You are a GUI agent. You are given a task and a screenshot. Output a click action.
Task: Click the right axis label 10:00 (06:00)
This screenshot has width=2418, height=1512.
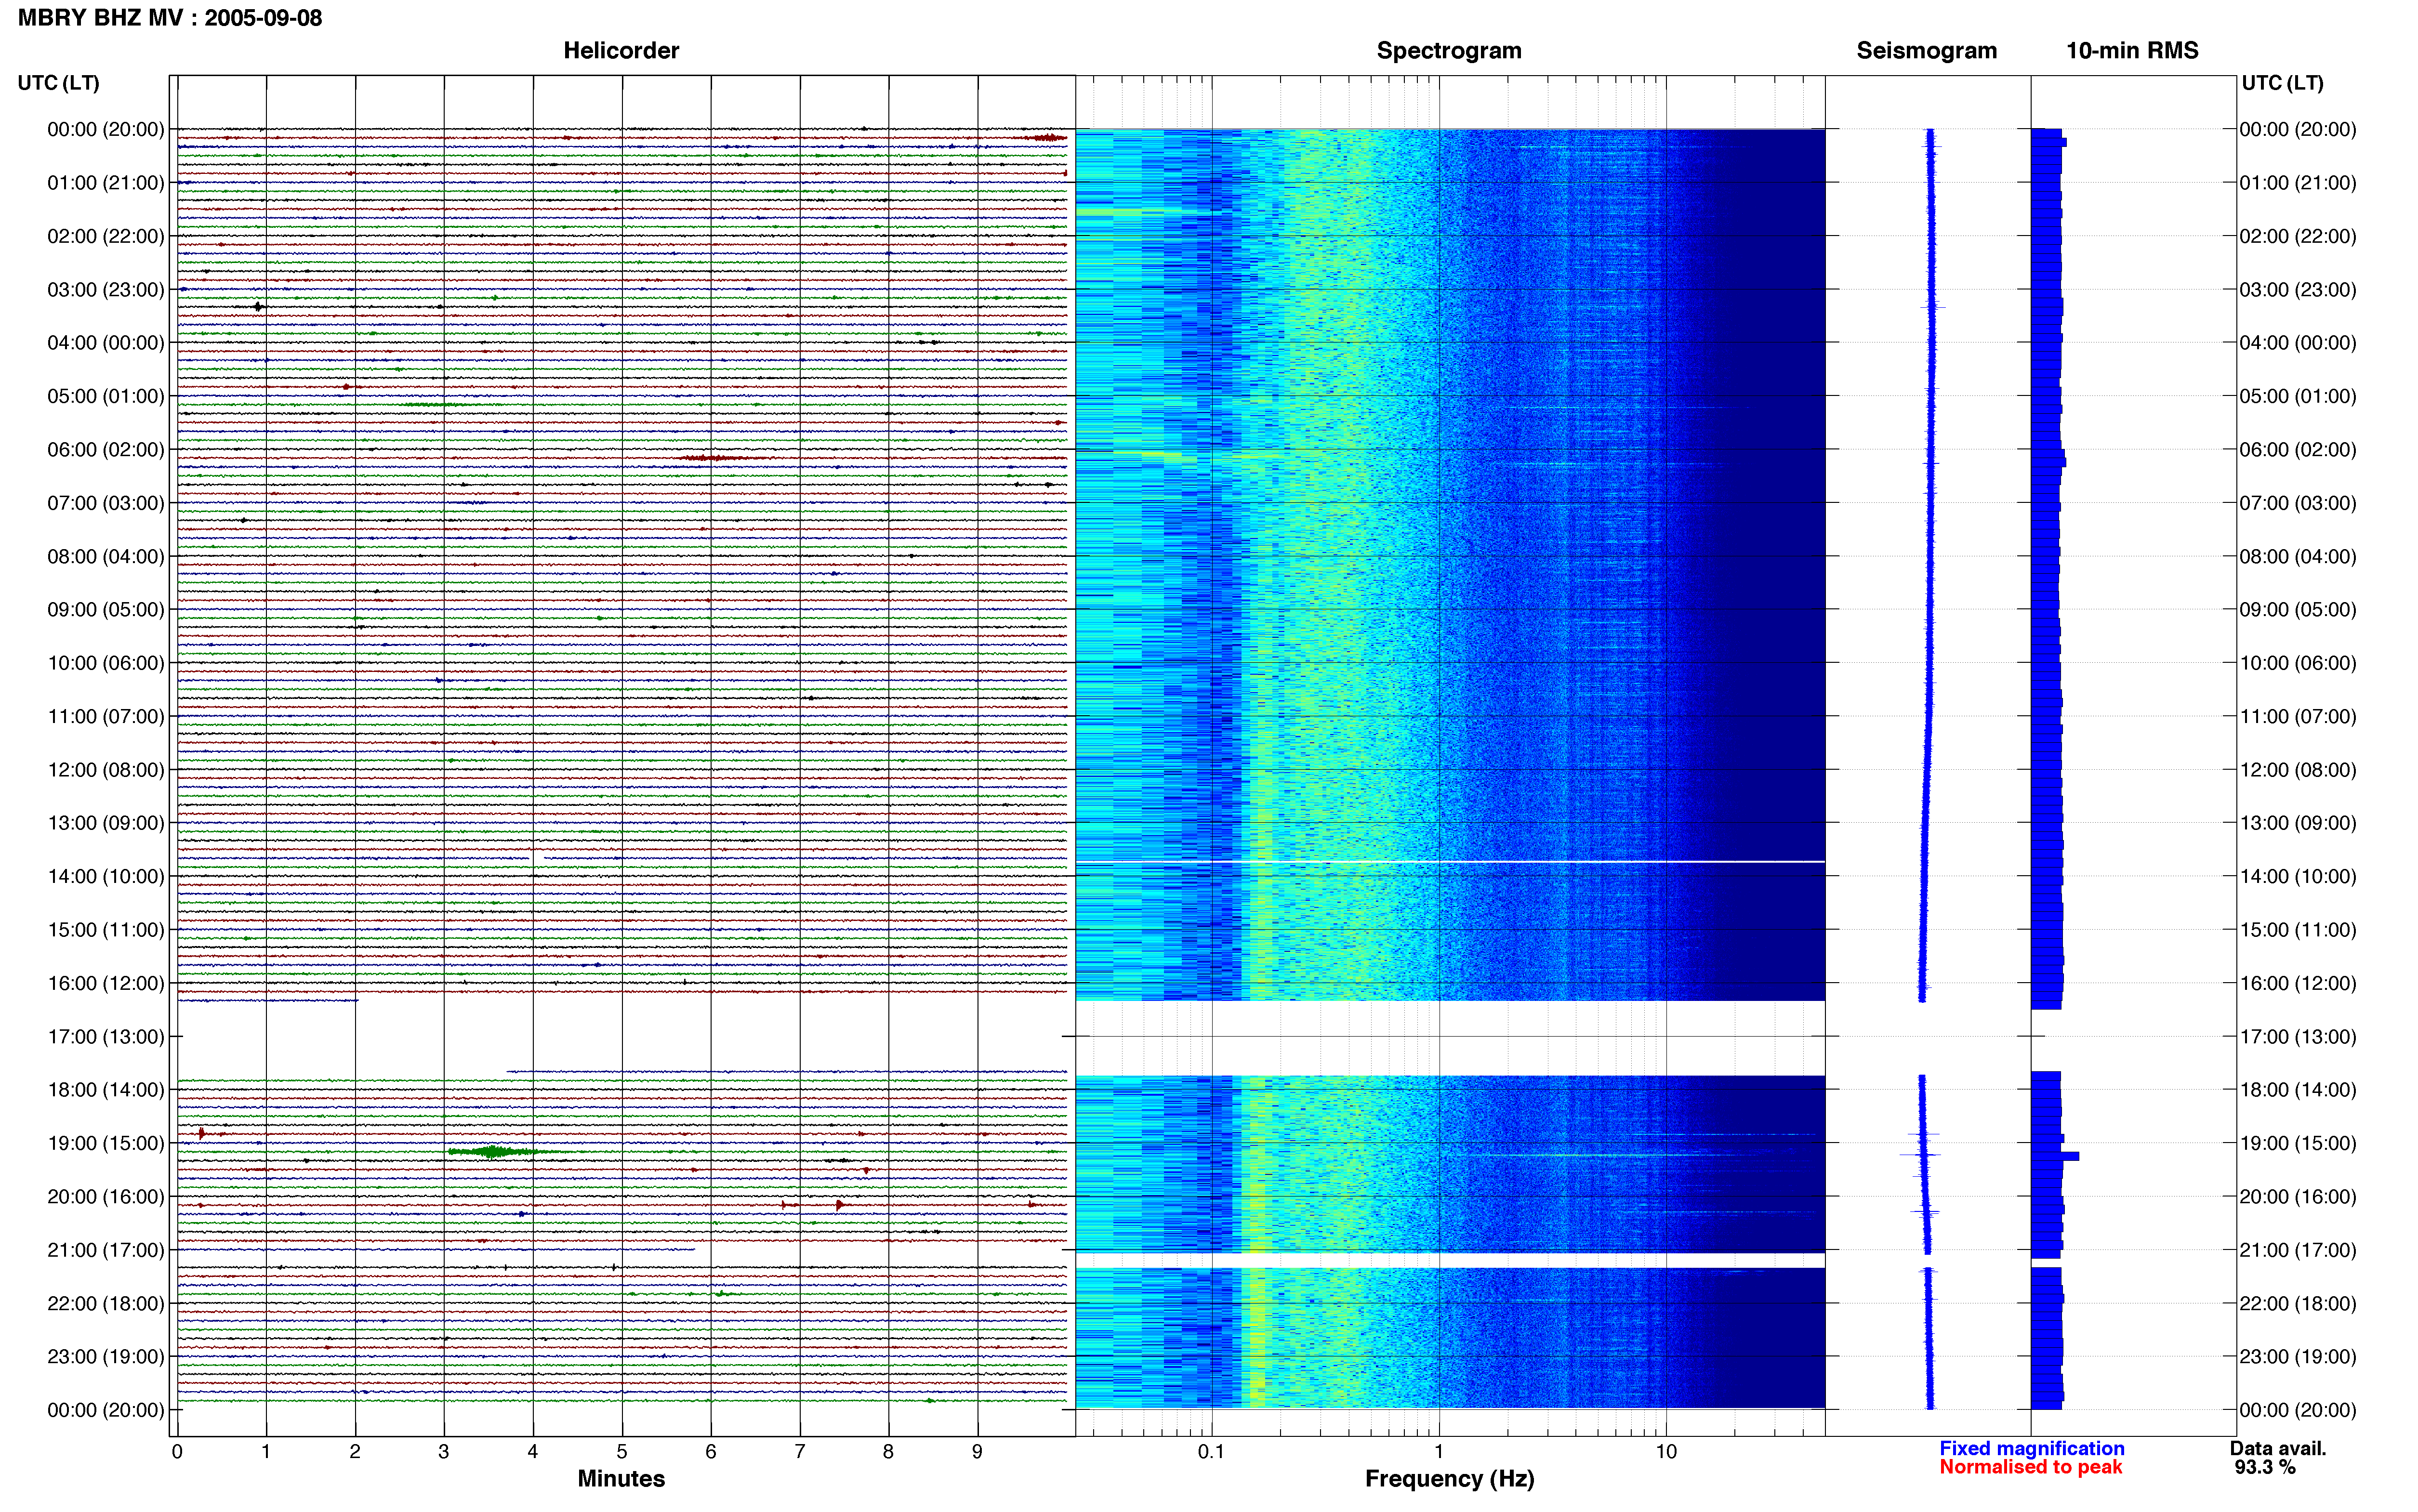2298,663
